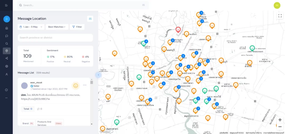
Task: Select the Location pin item in sidebar
Action: (x=6, y=51)
